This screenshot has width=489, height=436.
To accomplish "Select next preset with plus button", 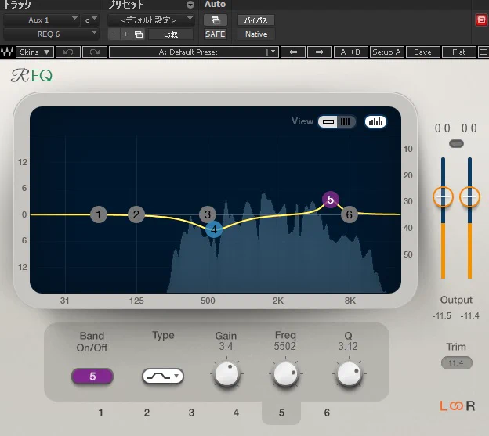I will coord(125,34).
